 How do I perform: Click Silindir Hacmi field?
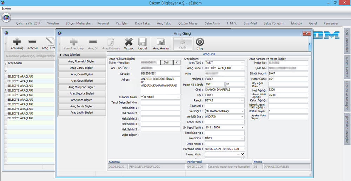click(x=288, y=74)
